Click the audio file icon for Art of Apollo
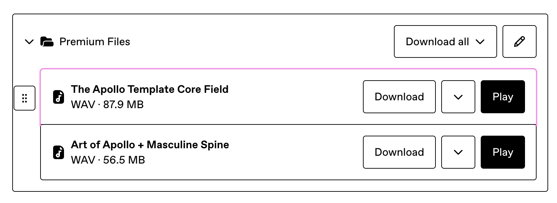The image size is (557, 203). click(x=59, y=152)
